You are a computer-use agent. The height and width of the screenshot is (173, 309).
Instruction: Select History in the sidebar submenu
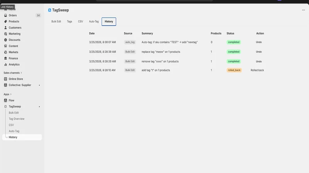coord(22,137)
